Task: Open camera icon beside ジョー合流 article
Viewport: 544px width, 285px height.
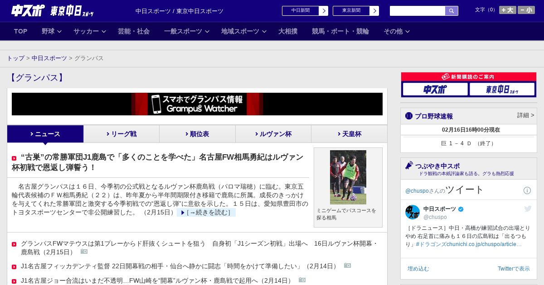Action: click(302, 280)
